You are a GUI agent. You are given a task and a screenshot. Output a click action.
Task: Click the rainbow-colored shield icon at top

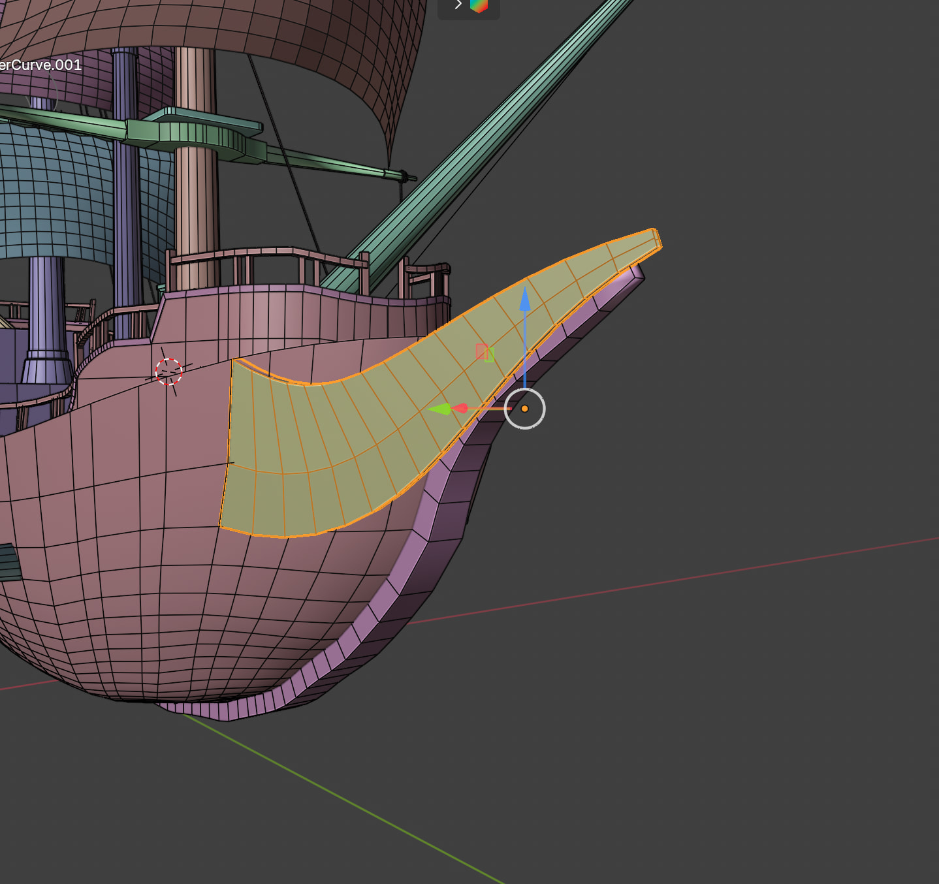click(x=479, y=6)
